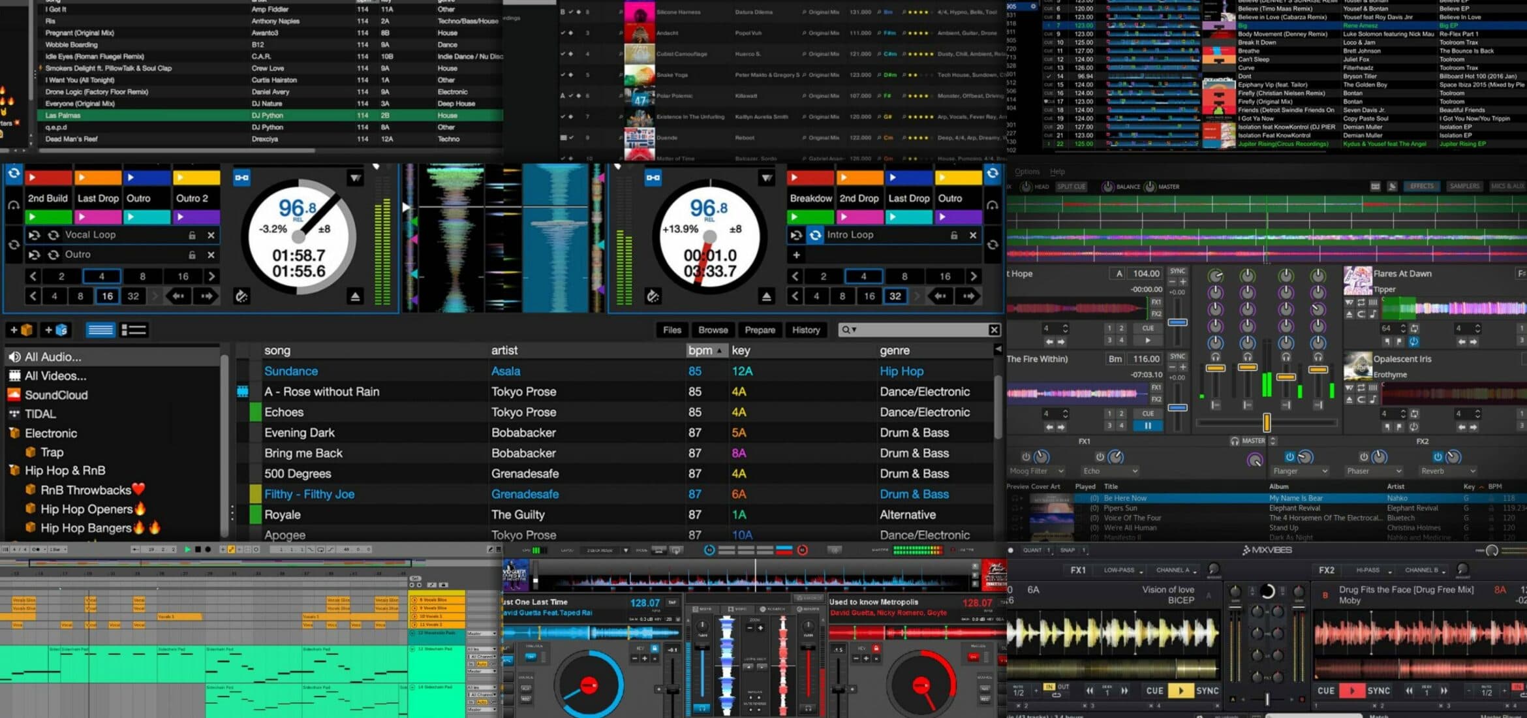This screenshot has width=1527, height=718.
Task: Click the crossfader on the Traktor mixer
Action: click(x=1266, y=422)
